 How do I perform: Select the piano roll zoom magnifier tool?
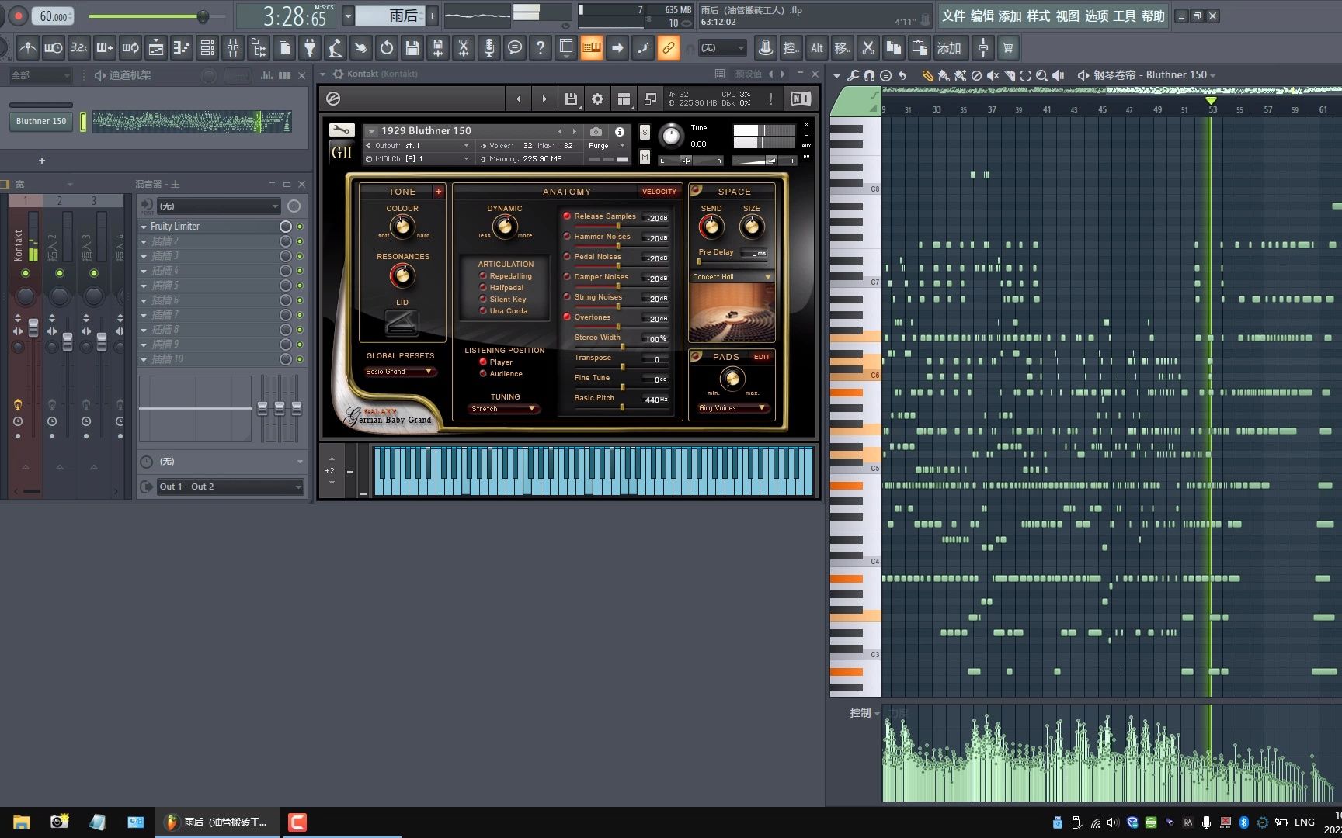pos(1041,75)
